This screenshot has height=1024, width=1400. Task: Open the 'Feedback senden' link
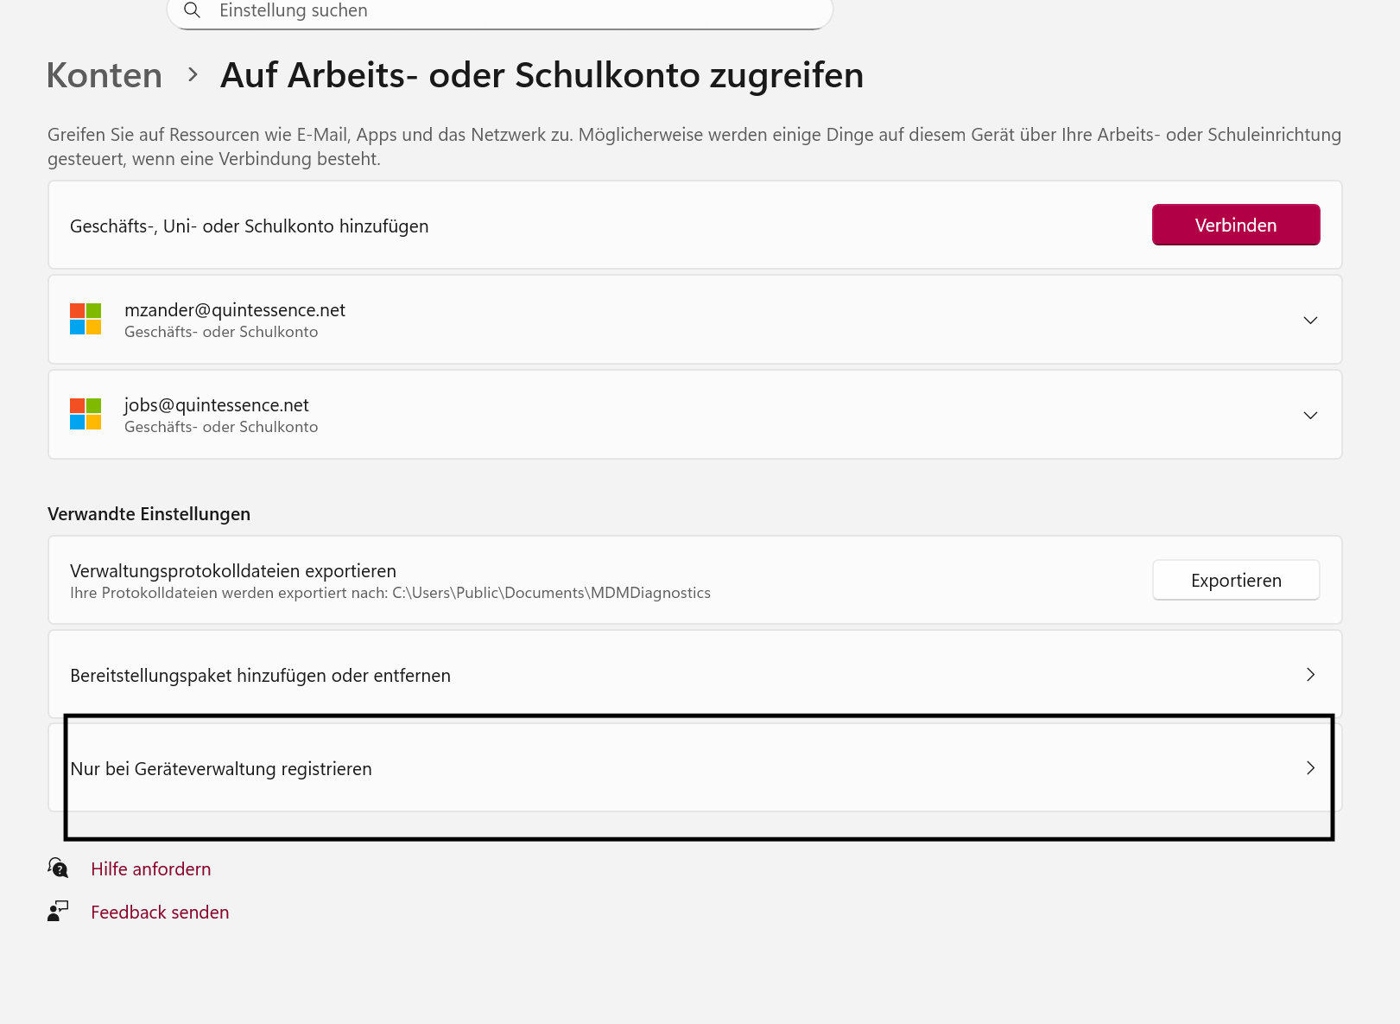[x=160, y=913]
